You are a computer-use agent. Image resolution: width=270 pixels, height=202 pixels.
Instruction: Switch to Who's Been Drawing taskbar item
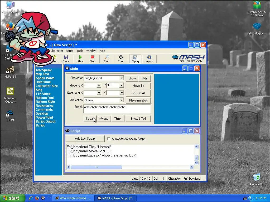pyautogui.click(x=73, y=198)
